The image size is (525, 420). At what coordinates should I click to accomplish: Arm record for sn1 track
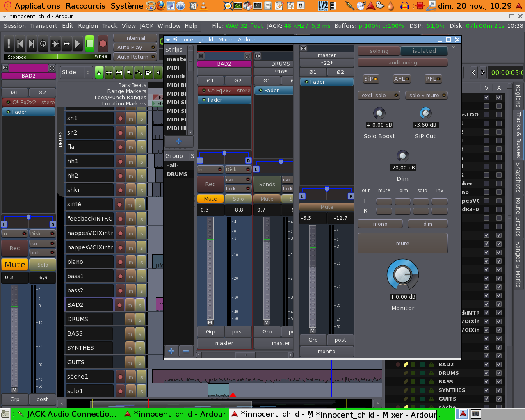pos(120,119)
